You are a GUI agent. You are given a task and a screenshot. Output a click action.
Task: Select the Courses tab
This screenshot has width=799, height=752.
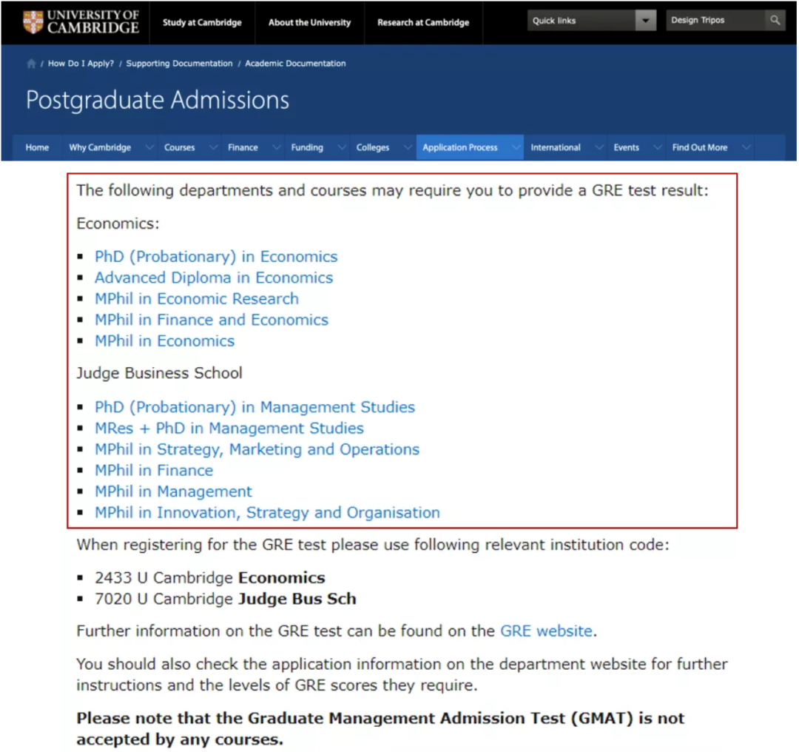179,147
